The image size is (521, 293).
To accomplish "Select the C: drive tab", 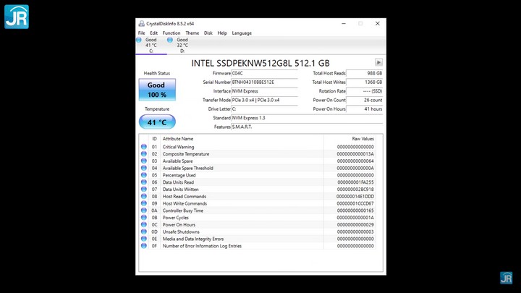I will tap(151, 45).
